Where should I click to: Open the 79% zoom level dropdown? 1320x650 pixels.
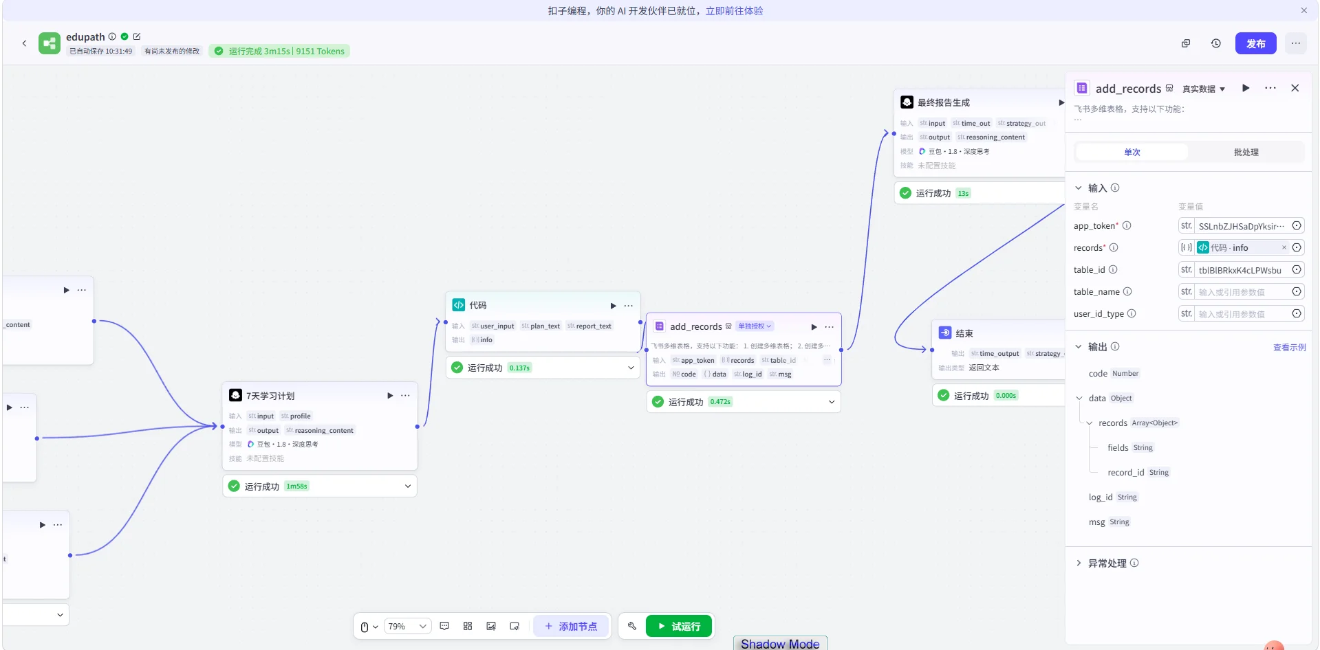(x=407, y=627)
